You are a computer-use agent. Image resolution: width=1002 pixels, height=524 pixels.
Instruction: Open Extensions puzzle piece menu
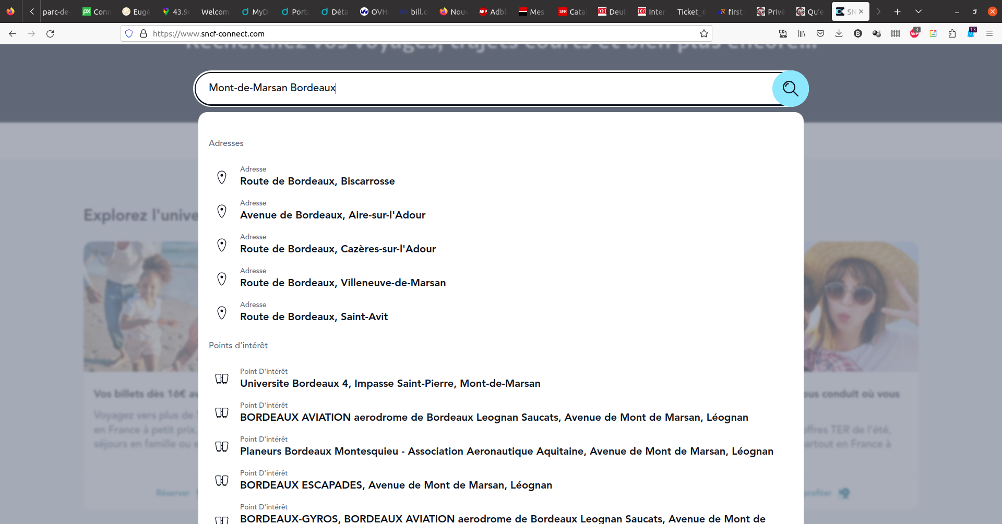pos(952,33)
